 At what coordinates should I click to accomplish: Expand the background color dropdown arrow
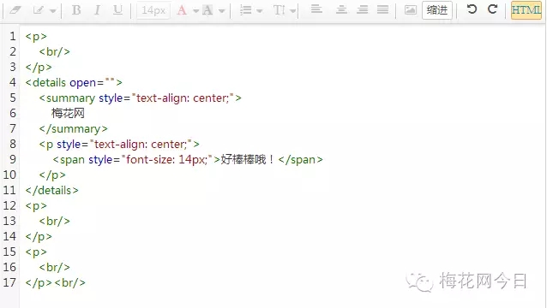click(221, 11)
